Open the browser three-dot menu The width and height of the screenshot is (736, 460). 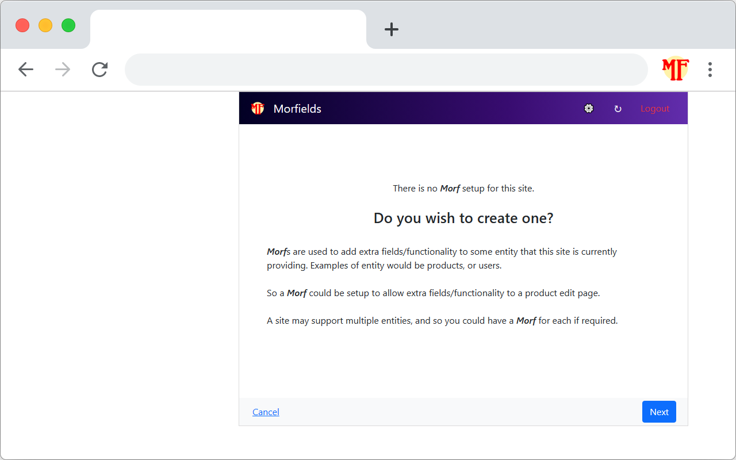pos(710,70)
